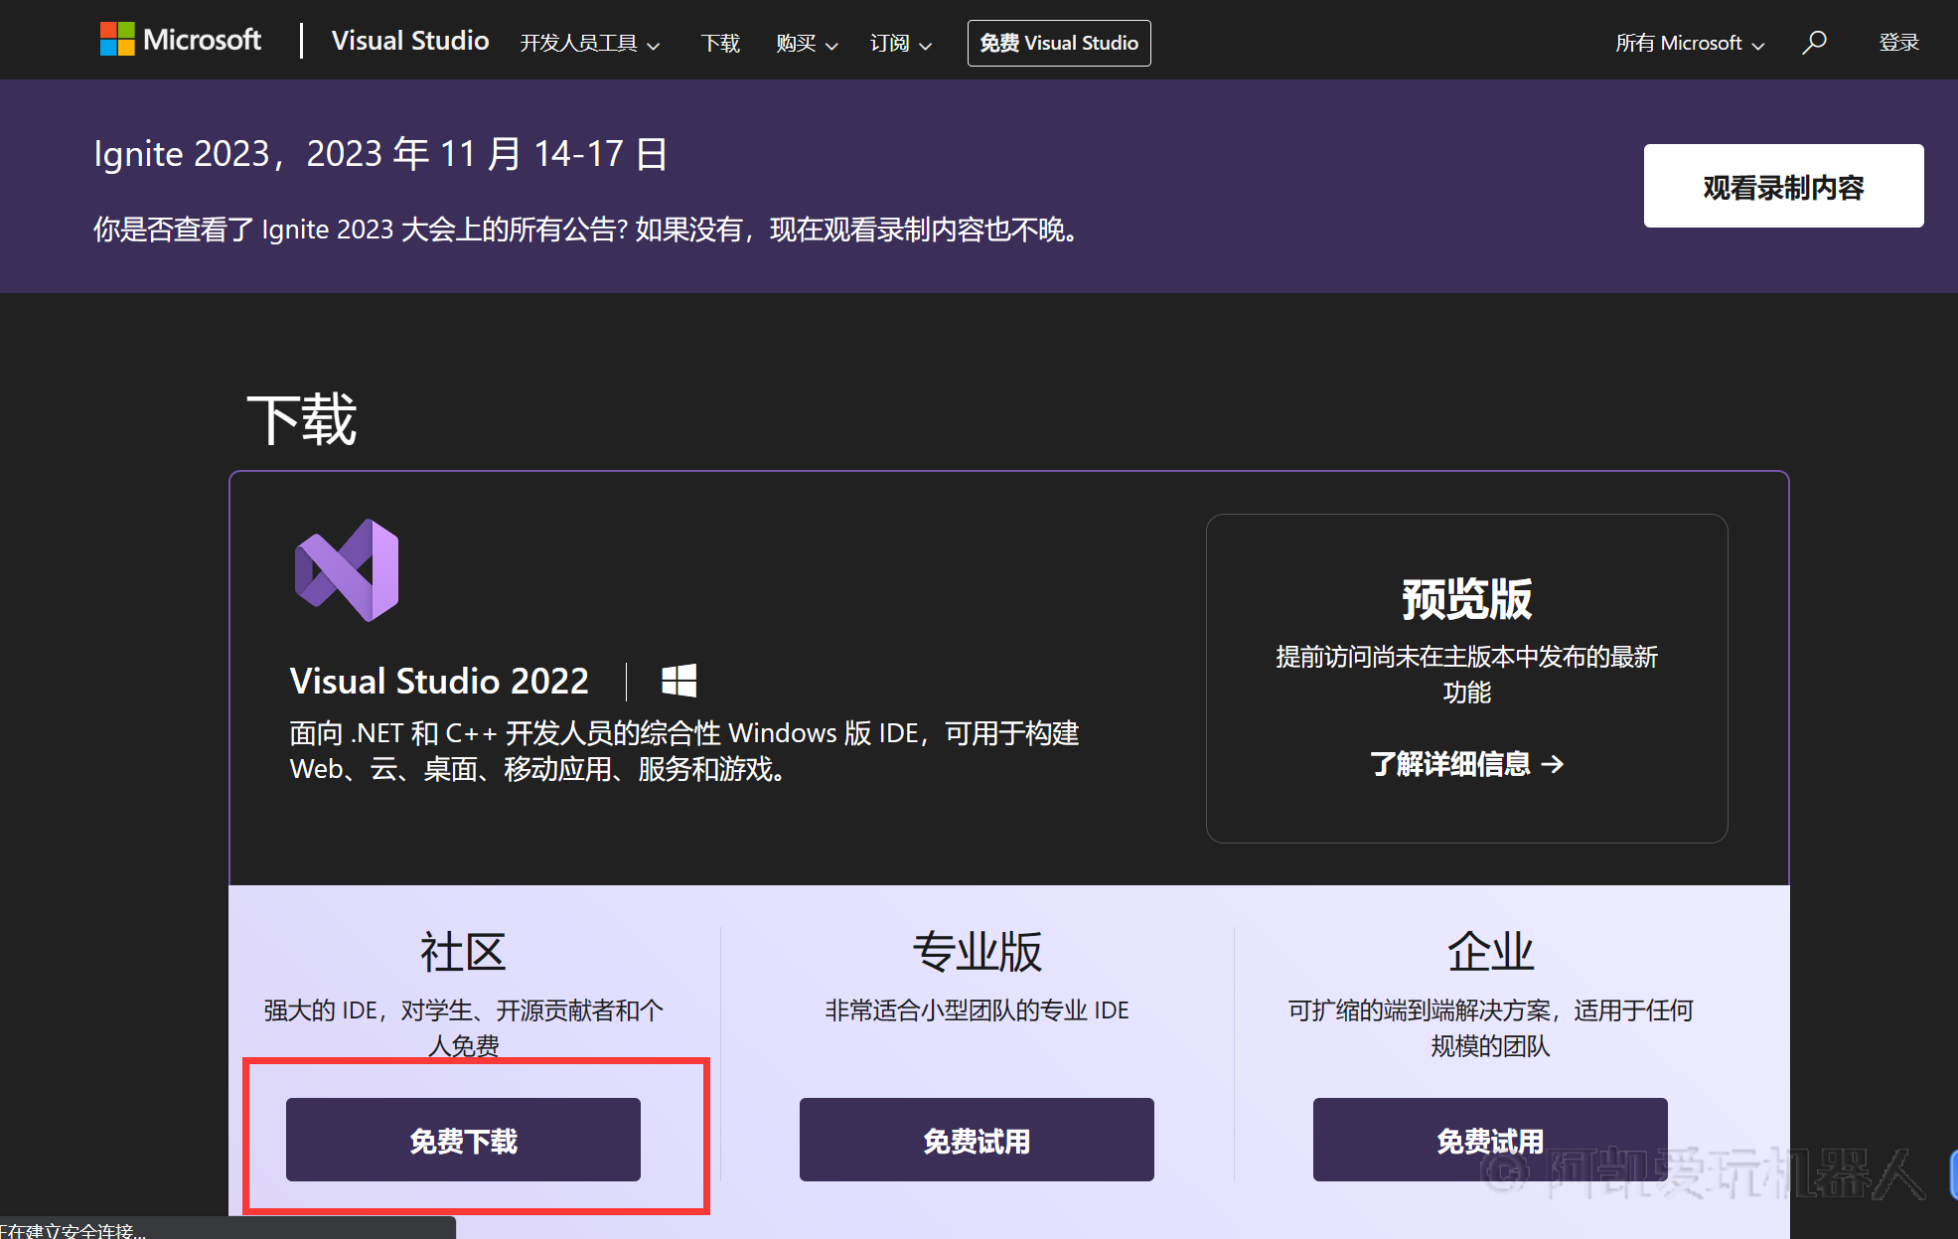Expand the 开发人员工具 dropdown

point(590,43)
